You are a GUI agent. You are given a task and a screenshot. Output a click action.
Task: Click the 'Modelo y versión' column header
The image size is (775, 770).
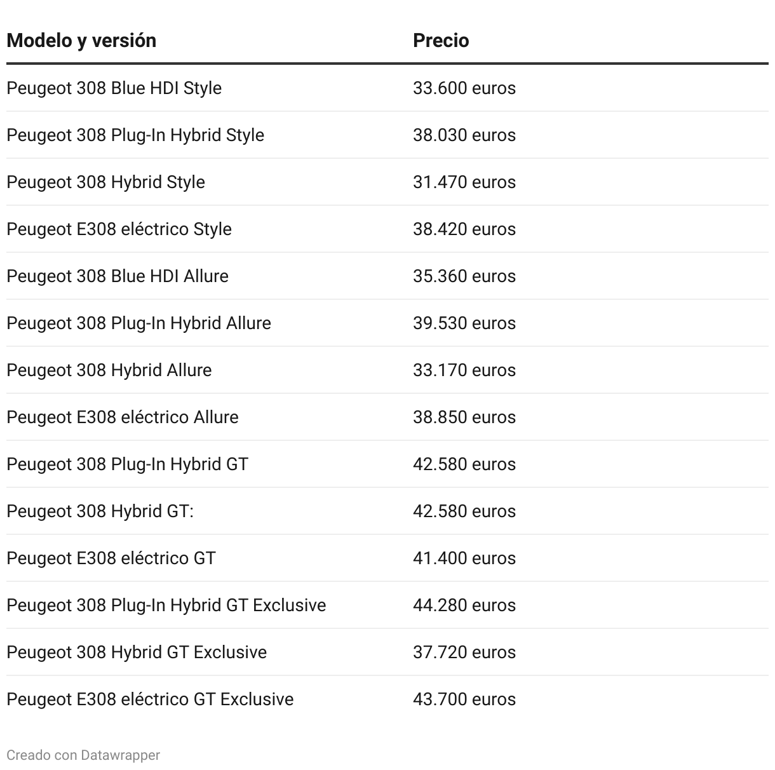[x=81, y=41]
